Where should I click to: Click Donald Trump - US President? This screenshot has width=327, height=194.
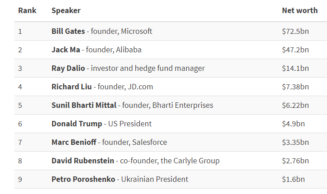tap(101, 124)
